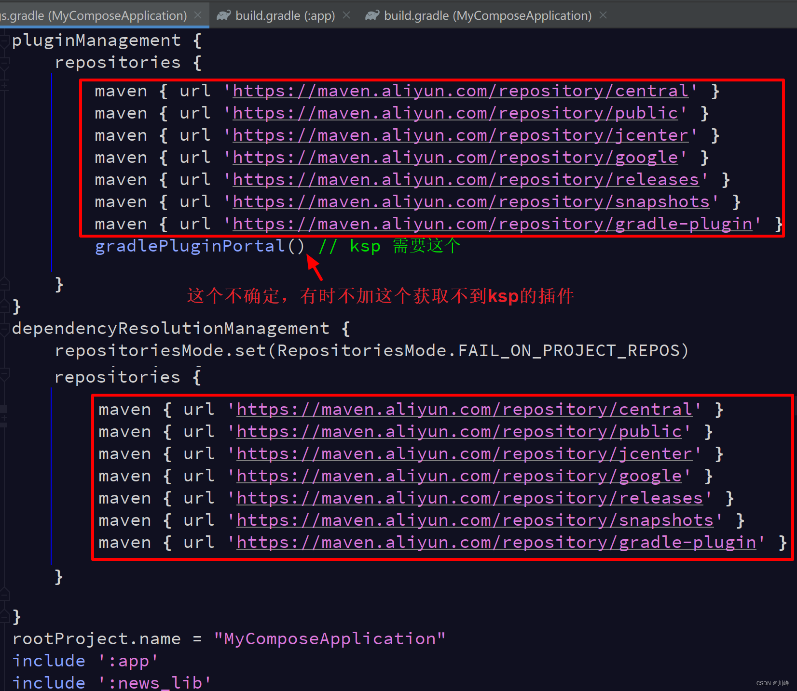Click FAIL_ON_PROJECT_REPOS constant
The width and height of the screenshot is (797, 691).
[568, 351]
